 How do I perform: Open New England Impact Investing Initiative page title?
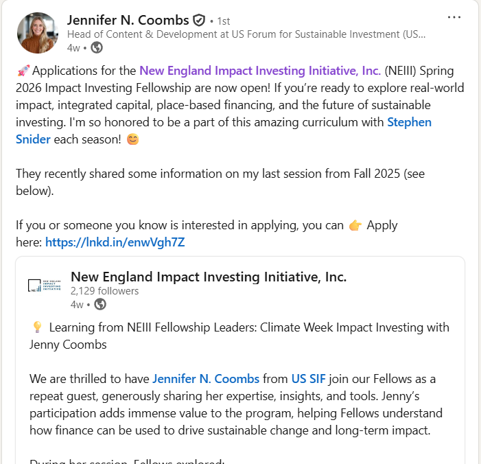pyautogui.click(x=209, y=277)
